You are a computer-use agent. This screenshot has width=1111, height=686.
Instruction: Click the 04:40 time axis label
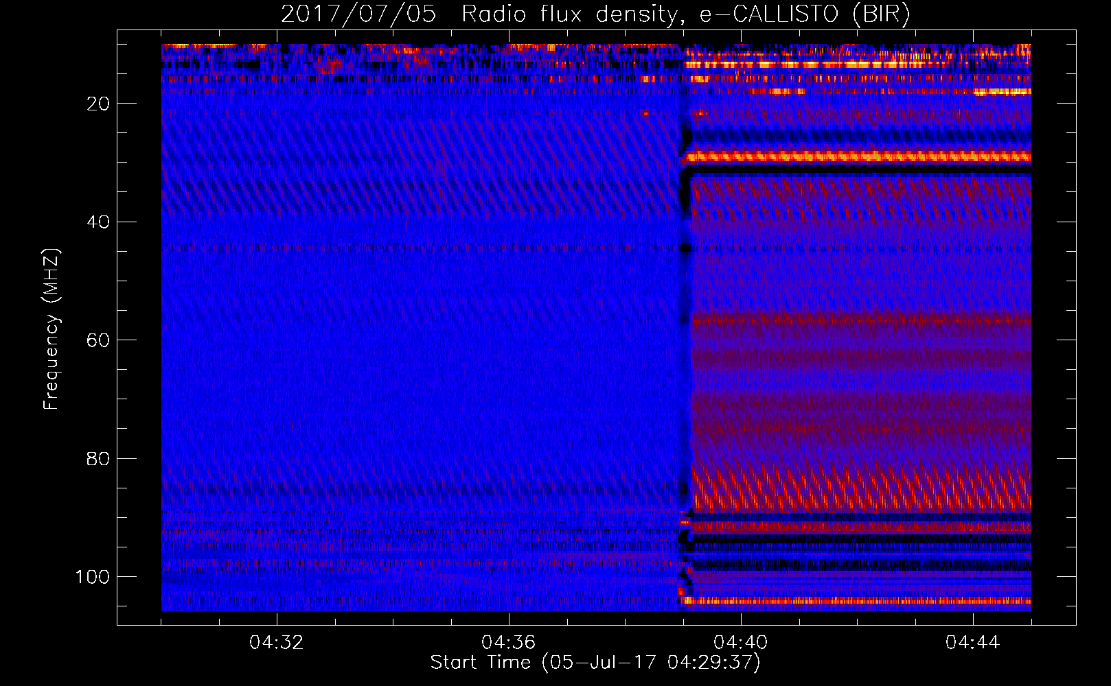click(x=741, y=643)
